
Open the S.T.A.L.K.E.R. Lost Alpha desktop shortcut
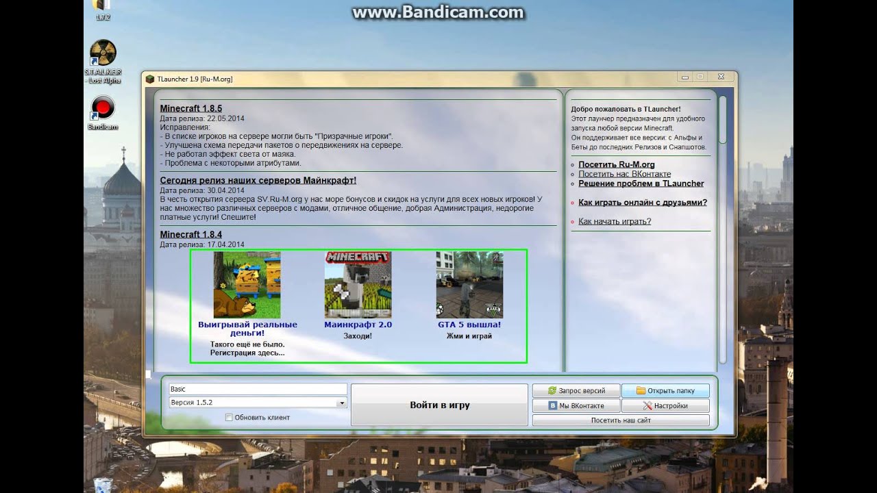[103, 62]
